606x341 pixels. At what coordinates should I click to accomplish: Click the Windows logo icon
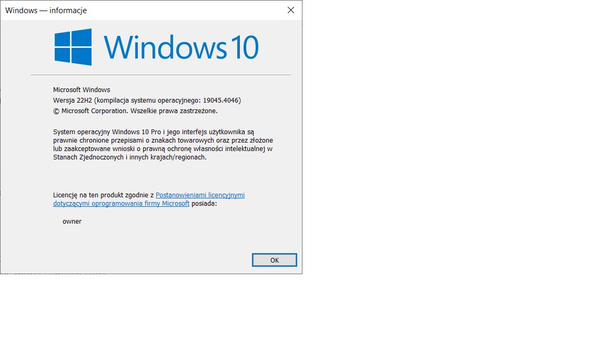[73, 47]
